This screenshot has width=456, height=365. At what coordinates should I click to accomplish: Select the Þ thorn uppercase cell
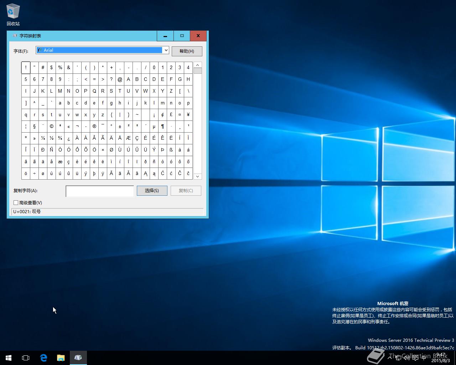coord(162,150)
